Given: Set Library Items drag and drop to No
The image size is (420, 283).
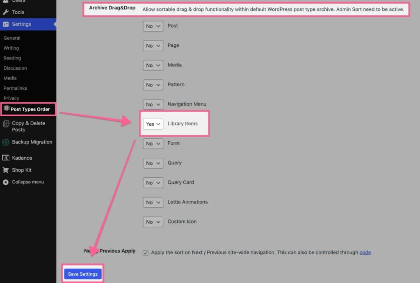Looking at the screenshot, I should tap(153, 124).
